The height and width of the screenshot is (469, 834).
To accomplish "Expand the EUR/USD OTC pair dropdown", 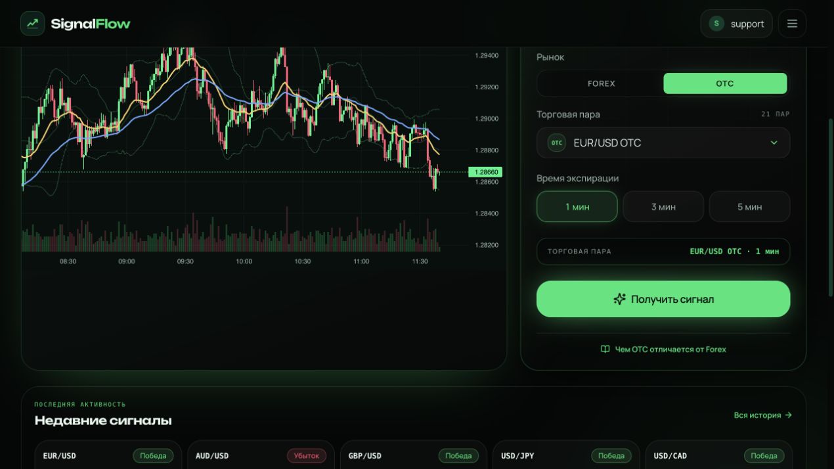I will 663,143.
